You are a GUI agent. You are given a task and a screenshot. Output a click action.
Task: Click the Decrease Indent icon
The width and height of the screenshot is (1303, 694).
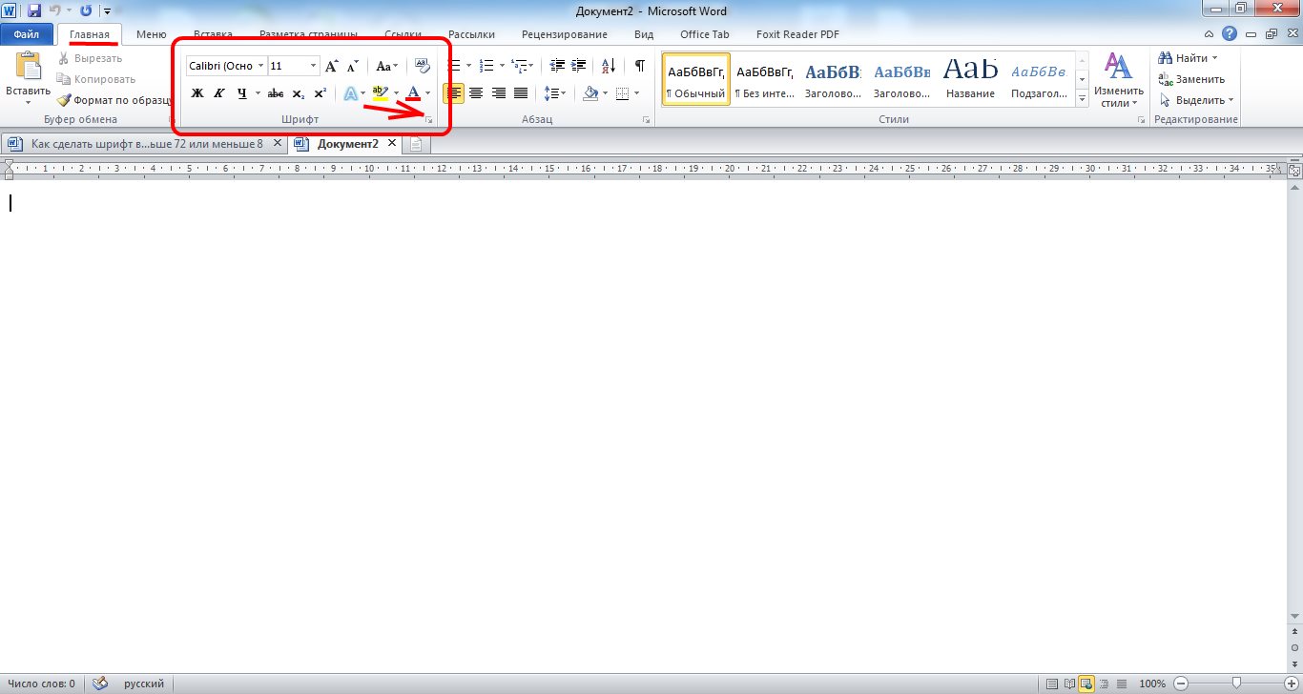pyautogui.click(x=558, y=66)
